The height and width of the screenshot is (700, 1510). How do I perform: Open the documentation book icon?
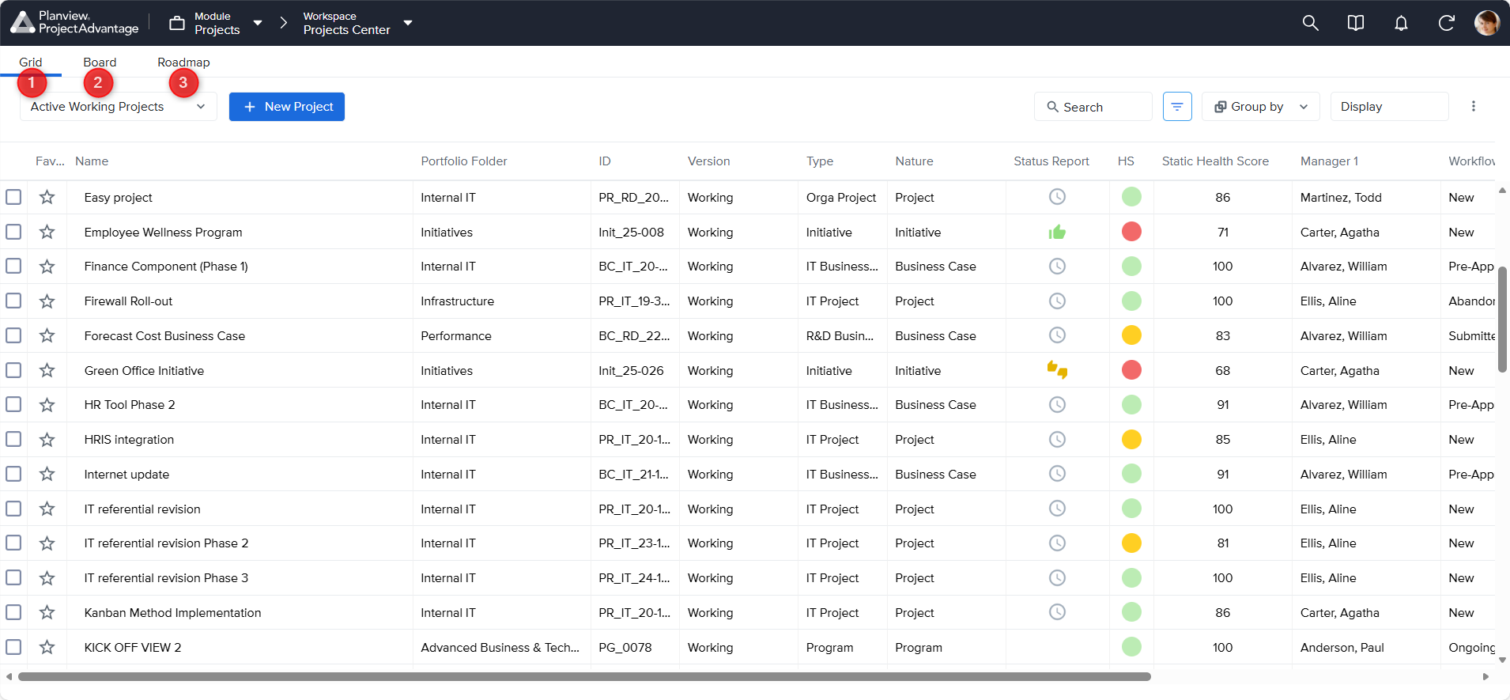click(1355, 23)
